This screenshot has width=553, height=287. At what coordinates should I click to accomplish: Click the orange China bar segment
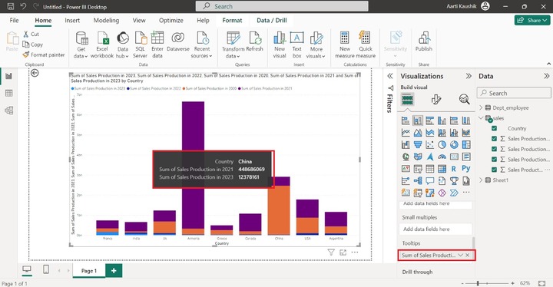coord(279,210)
